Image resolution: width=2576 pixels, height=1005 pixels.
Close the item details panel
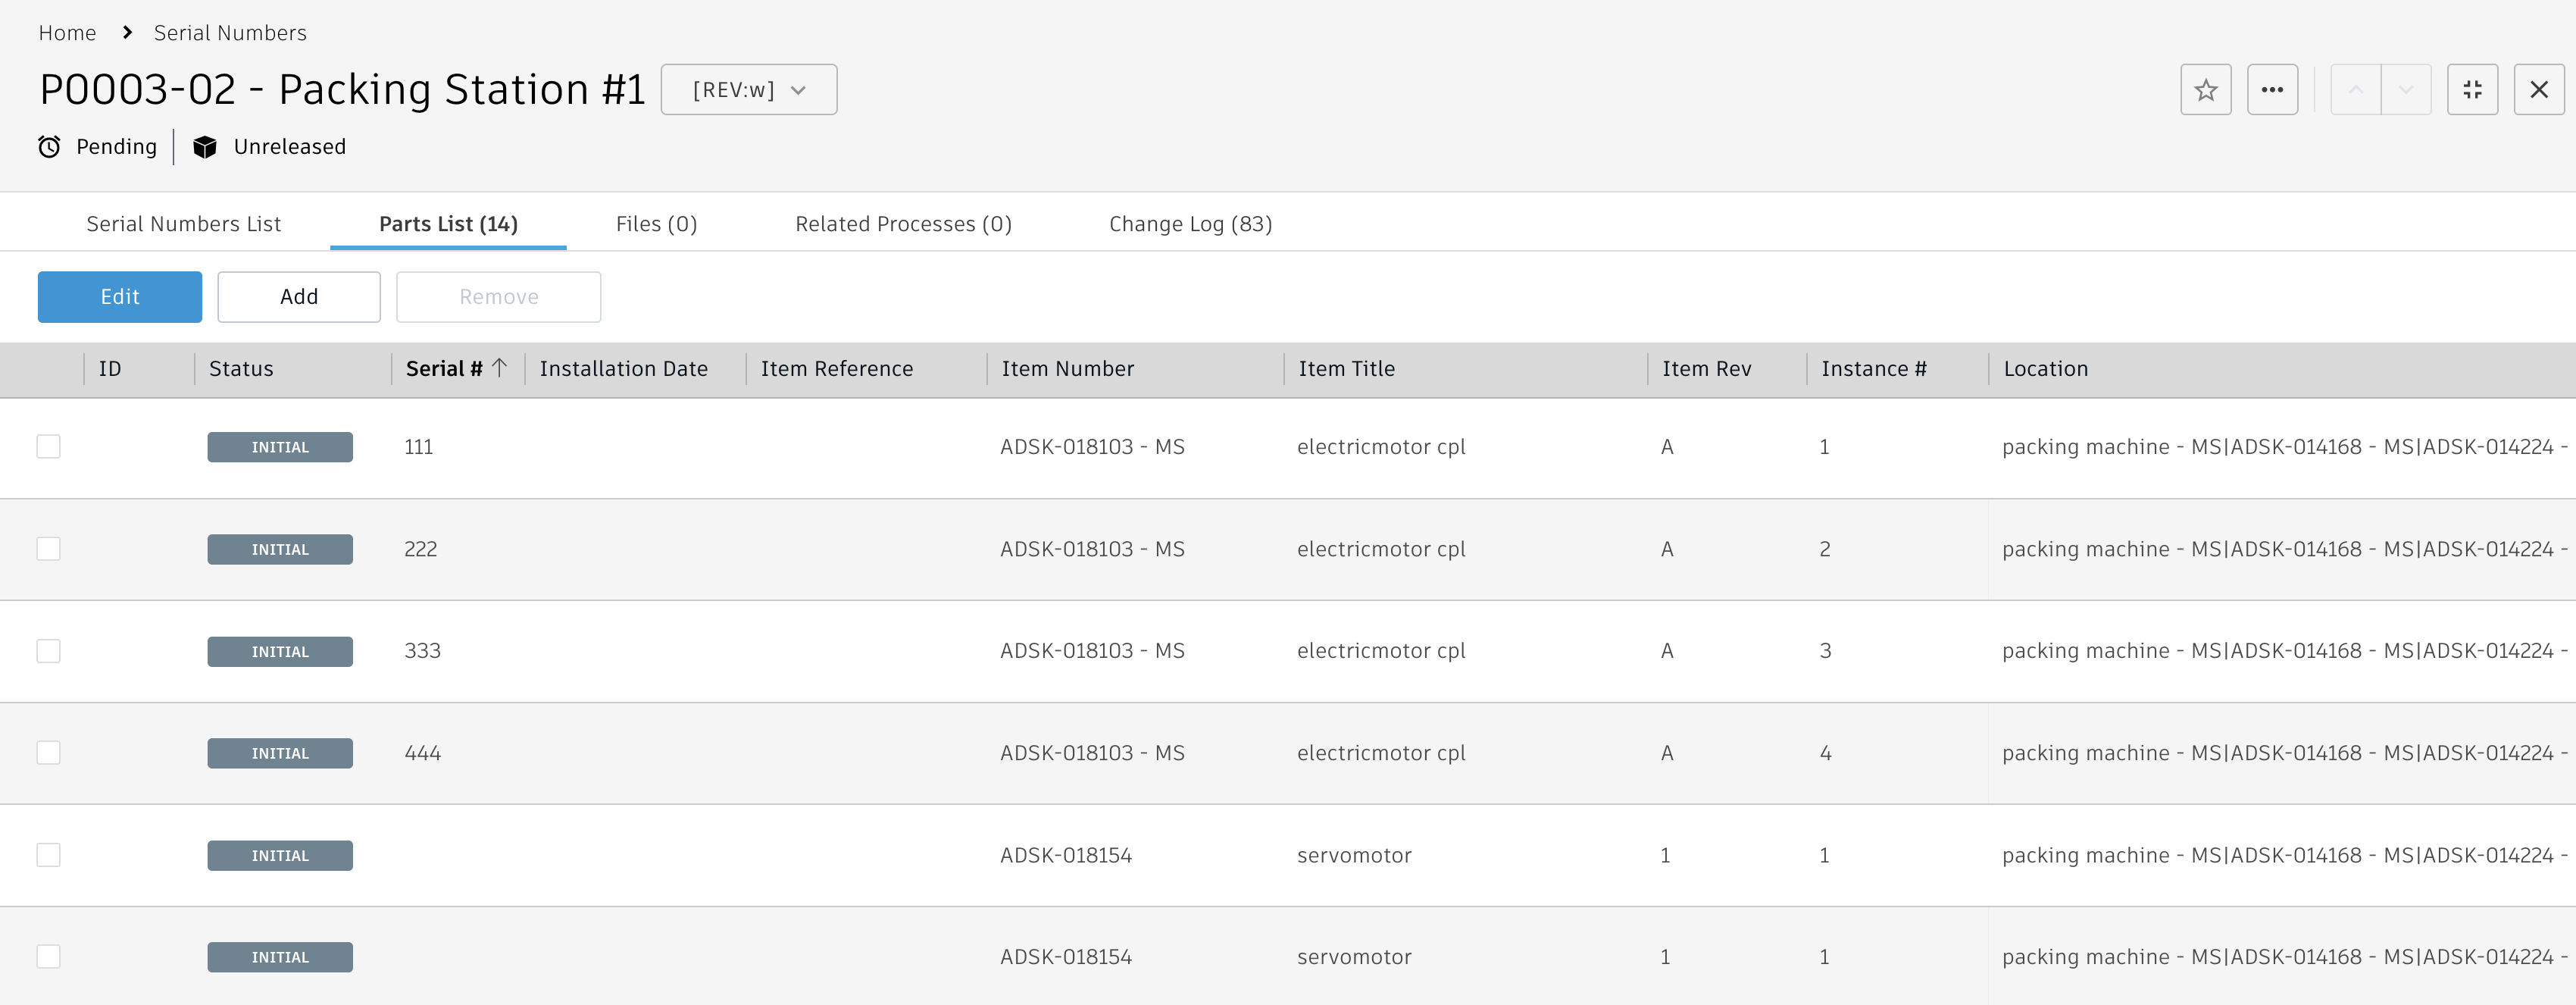pyautogui.click(x=2538, y=90)
